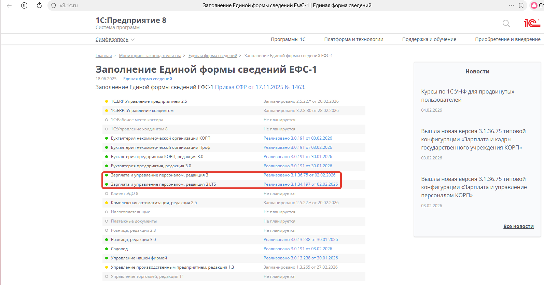Click Все новости link
The height and width of the screenshot is (285, 544).
pos(518,226)
